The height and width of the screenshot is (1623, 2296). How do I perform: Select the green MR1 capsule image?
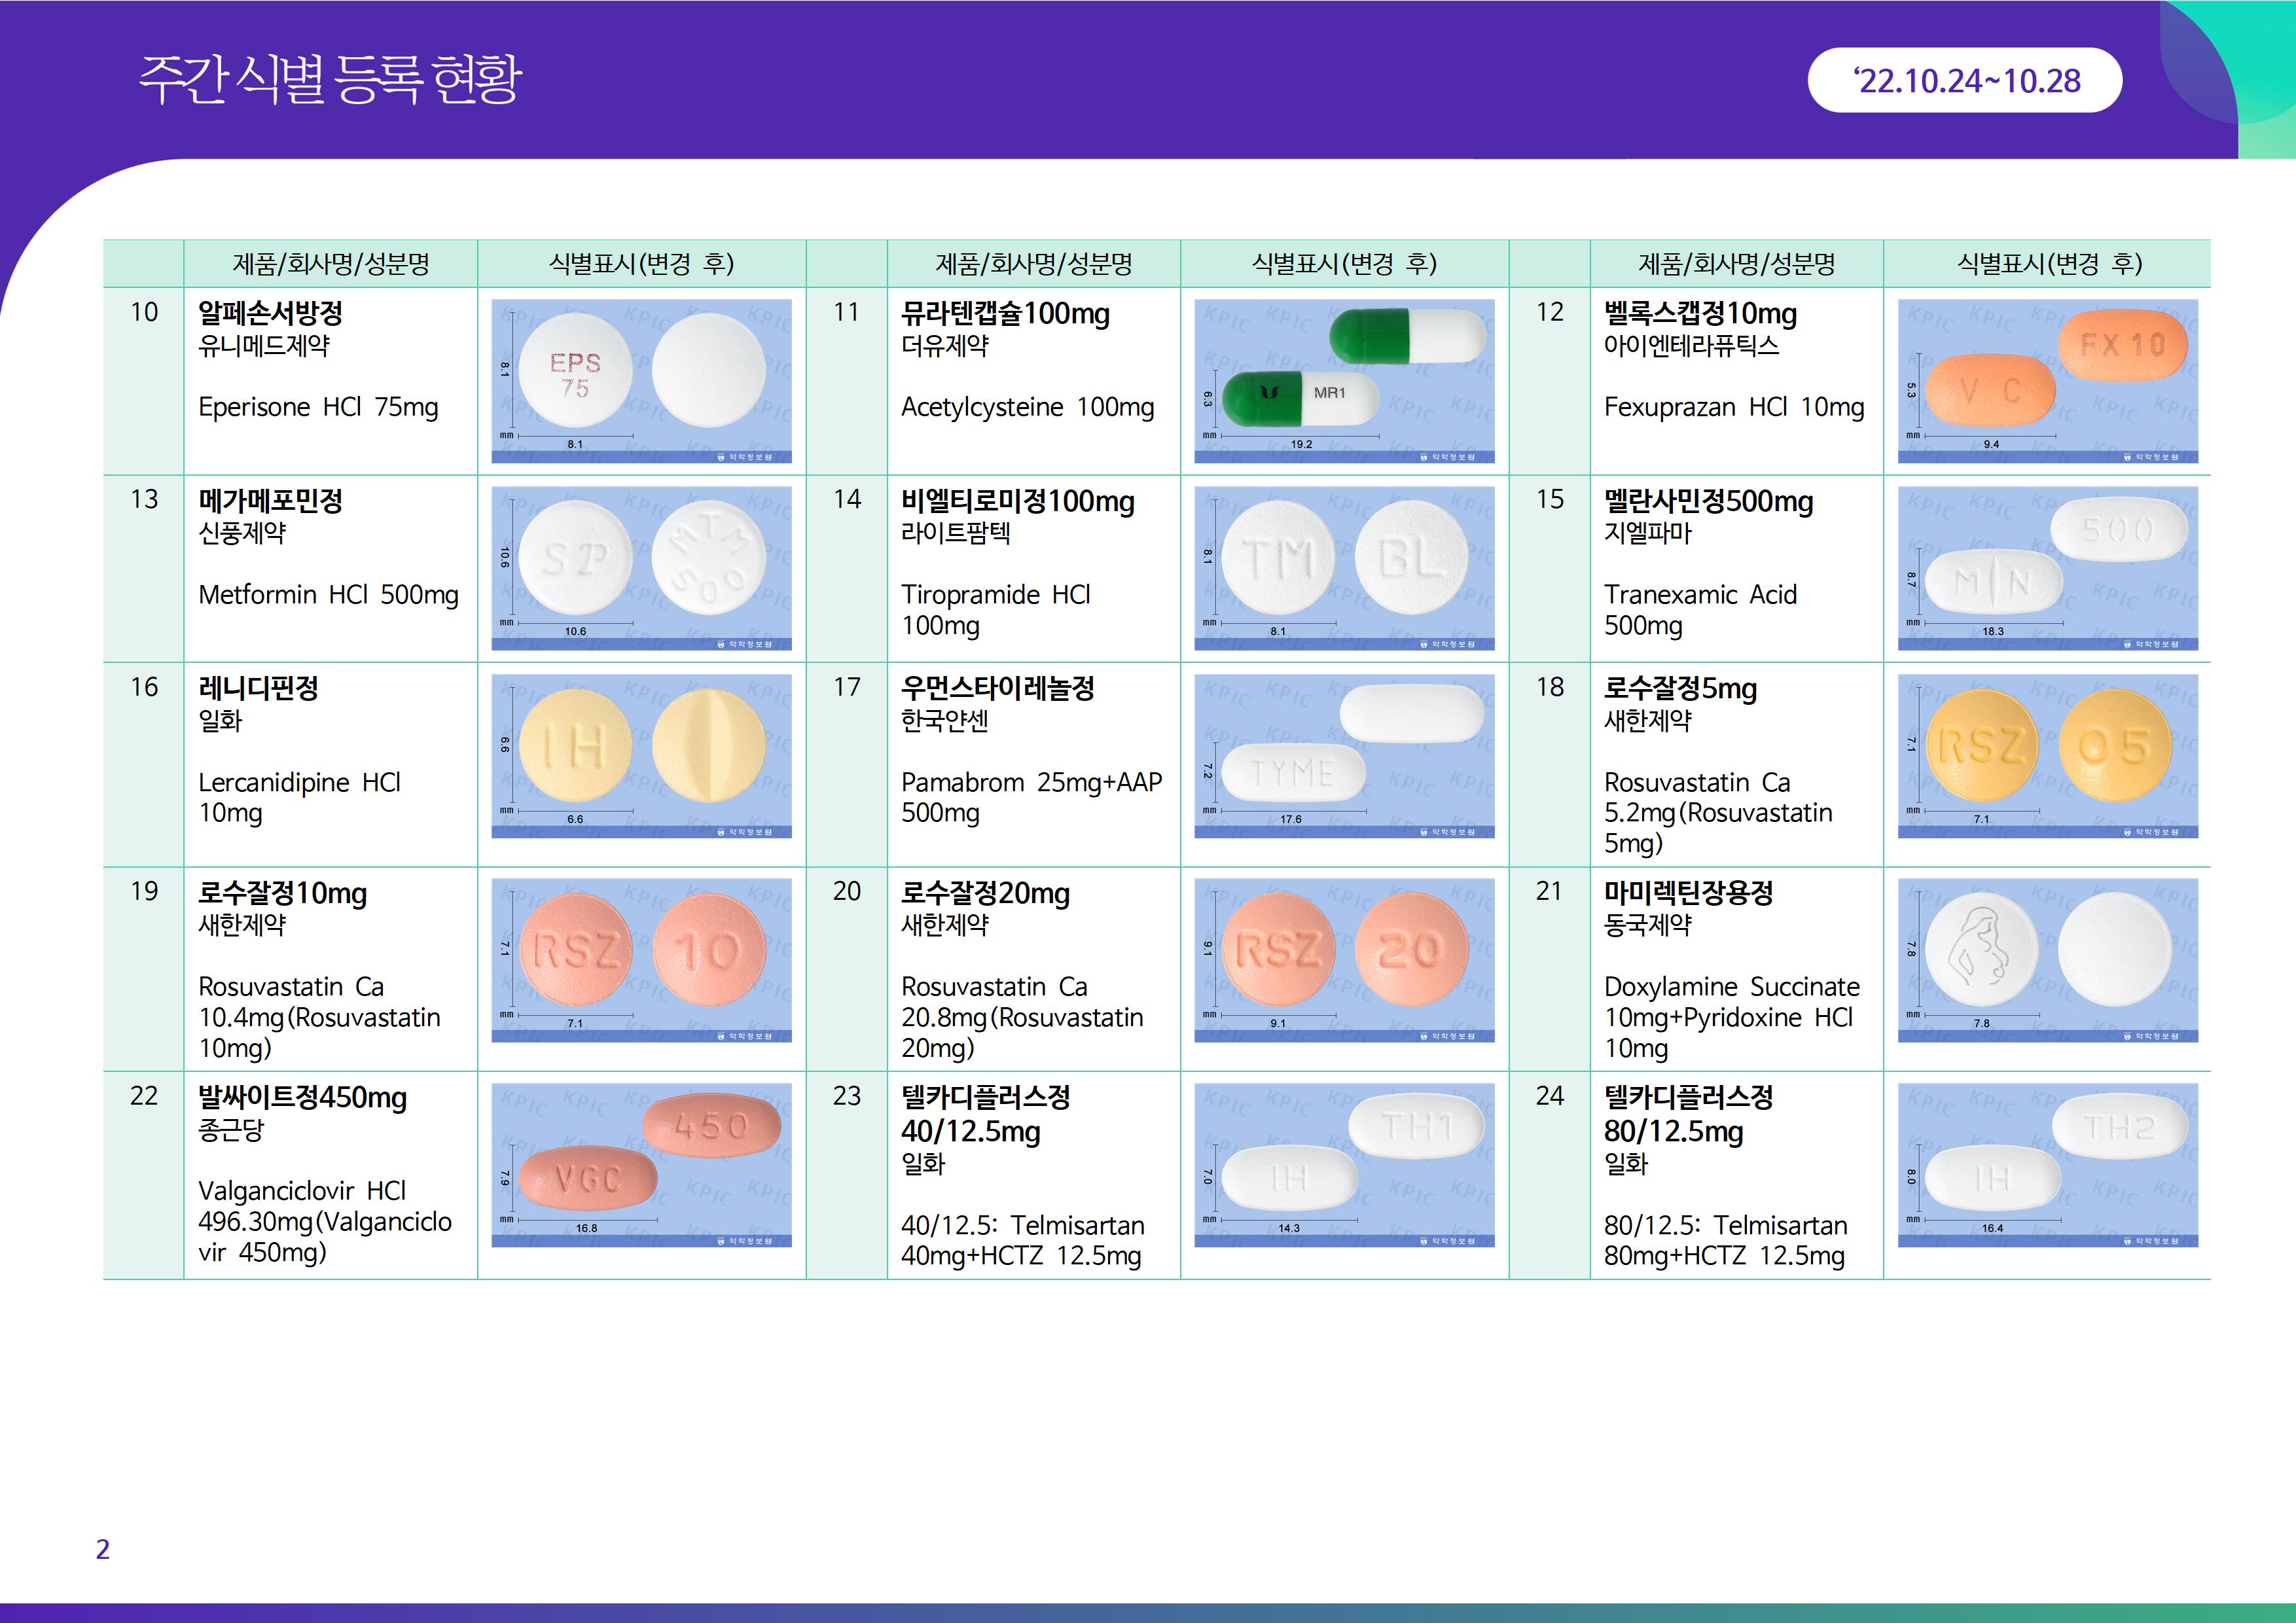[x=1344, y=380]
